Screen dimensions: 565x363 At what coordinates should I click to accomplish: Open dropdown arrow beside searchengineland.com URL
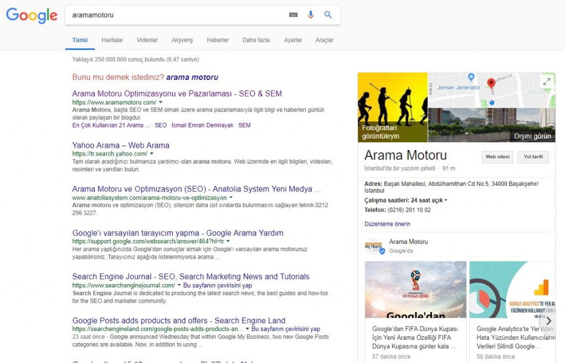[247, 329]
